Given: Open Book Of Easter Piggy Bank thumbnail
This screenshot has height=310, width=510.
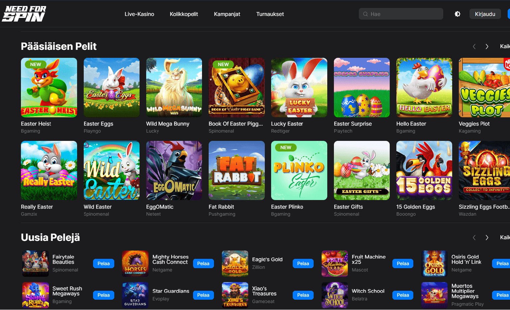Looking at the screenshot, I should pos(237,87).
